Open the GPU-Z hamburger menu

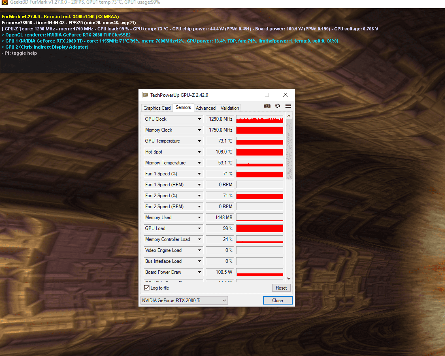pyautogui.click(x=288, y=106)
